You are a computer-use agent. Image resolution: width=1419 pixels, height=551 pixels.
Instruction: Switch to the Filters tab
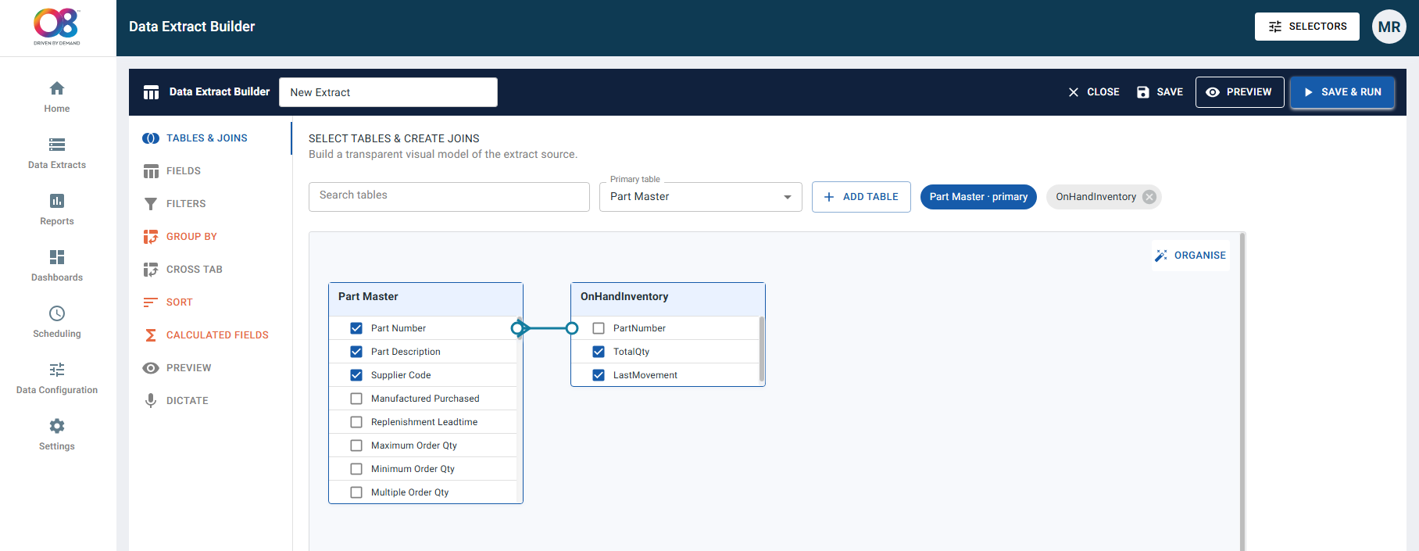pos(211,204)
